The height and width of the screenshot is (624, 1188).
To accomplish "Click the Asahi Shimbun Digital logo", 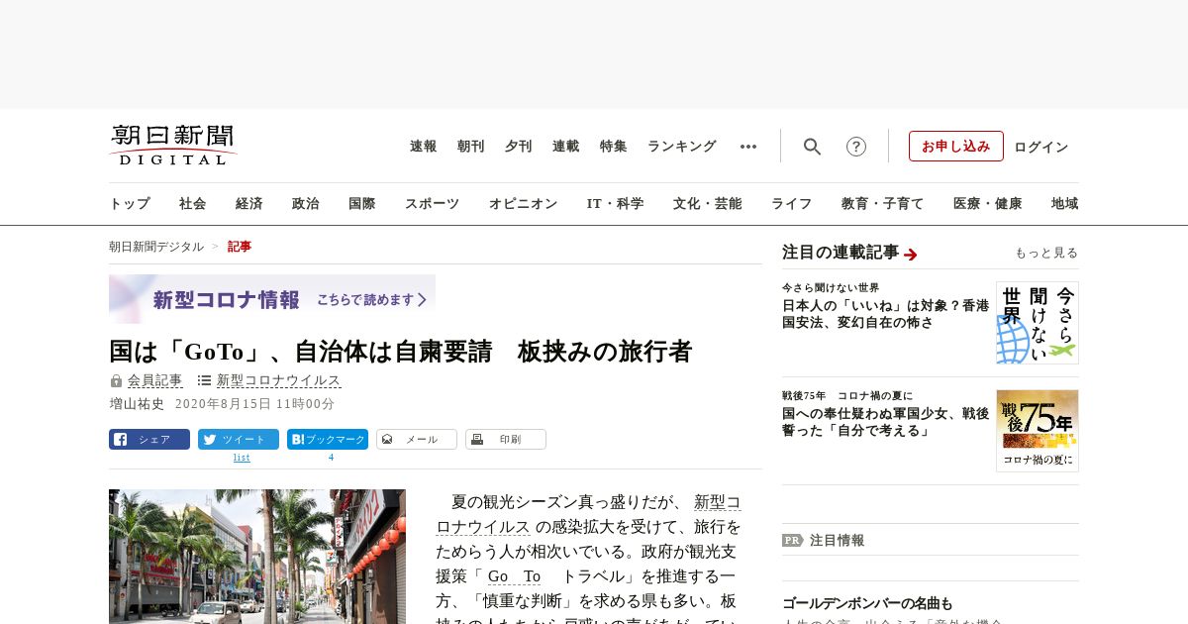I will pos(173,145).
